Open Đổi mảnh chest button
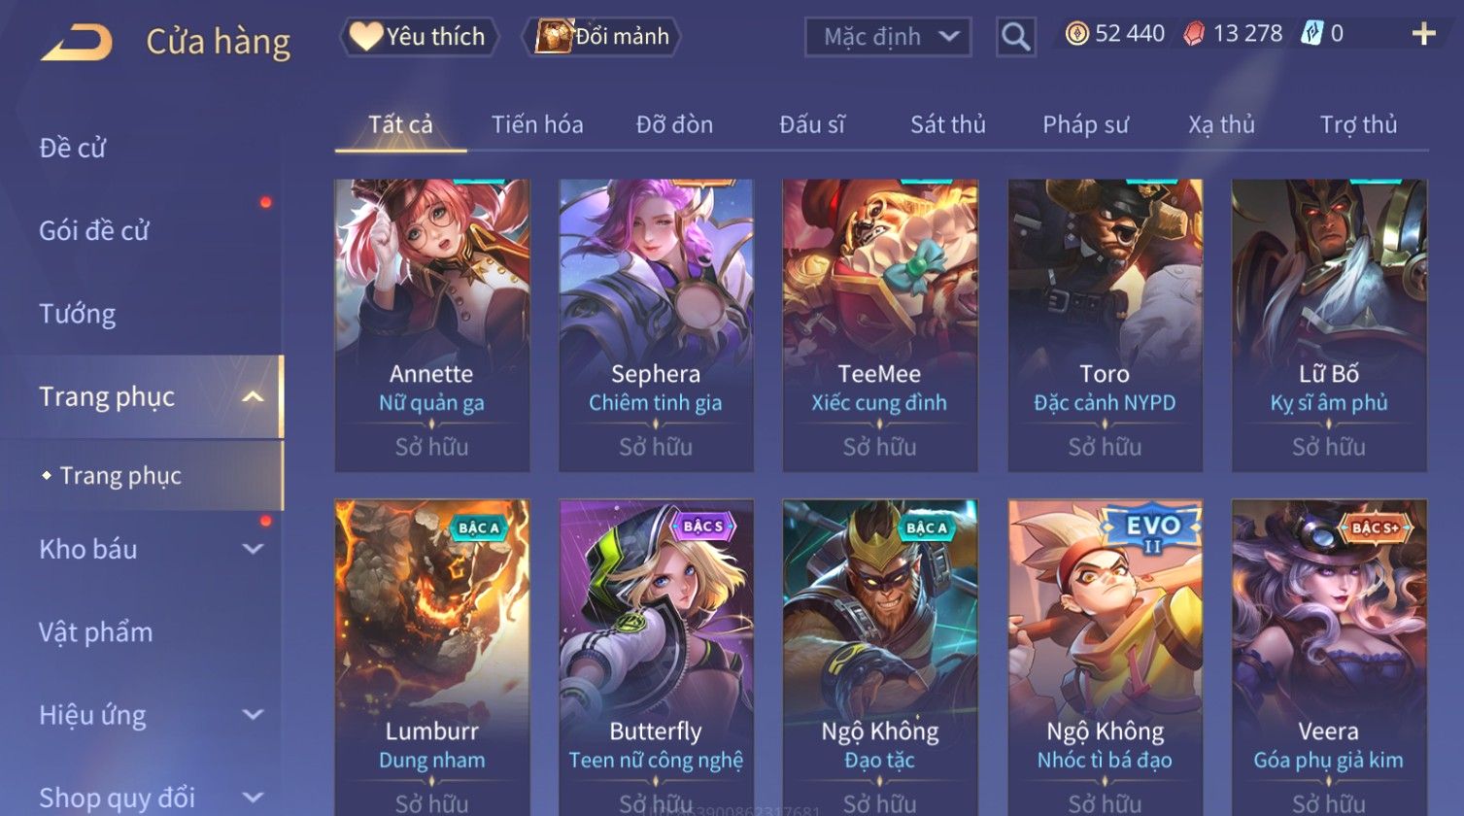This screenshot has width=1464, height=816. point(603,37)
